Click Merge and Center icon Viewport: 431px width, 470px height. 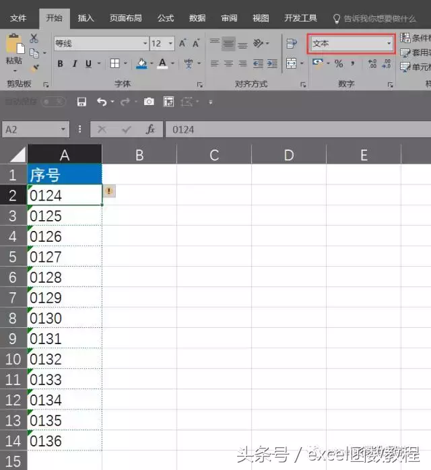291,63
